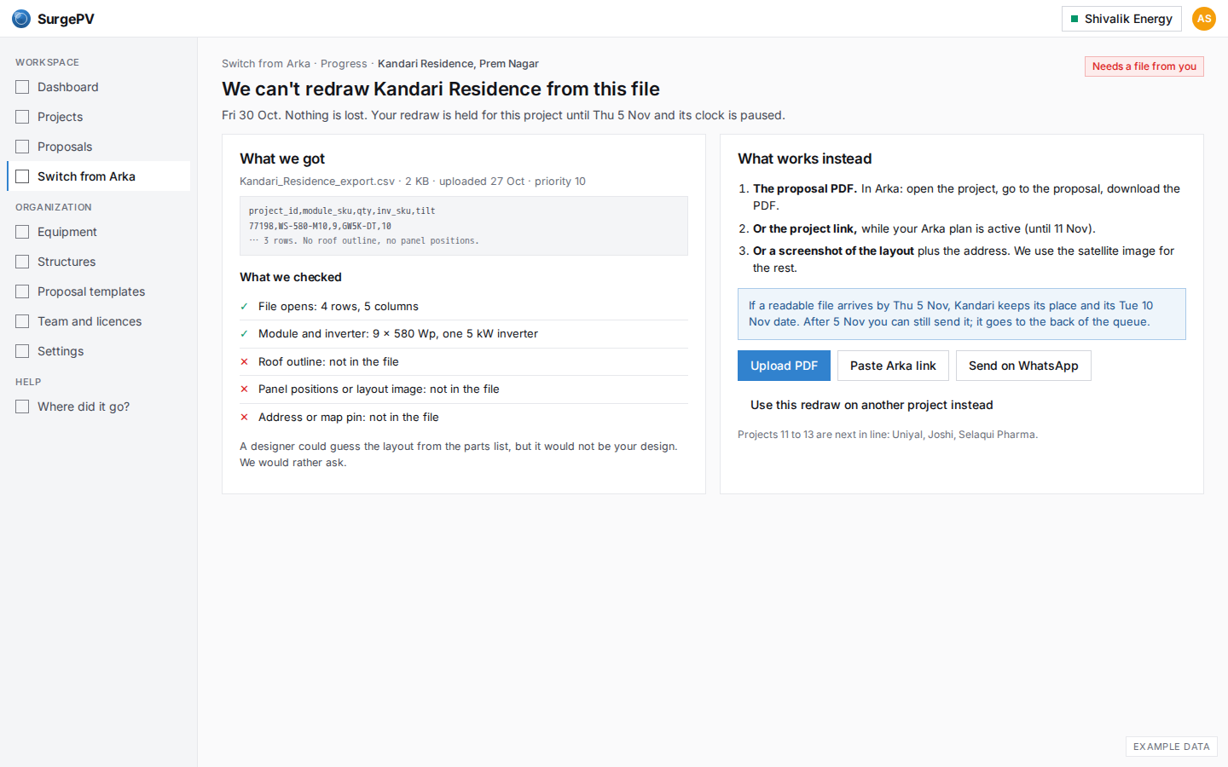Click the Switch from Arka sidebar icon
Viewport: 1228px width, 767px height.
coord(22,176)
